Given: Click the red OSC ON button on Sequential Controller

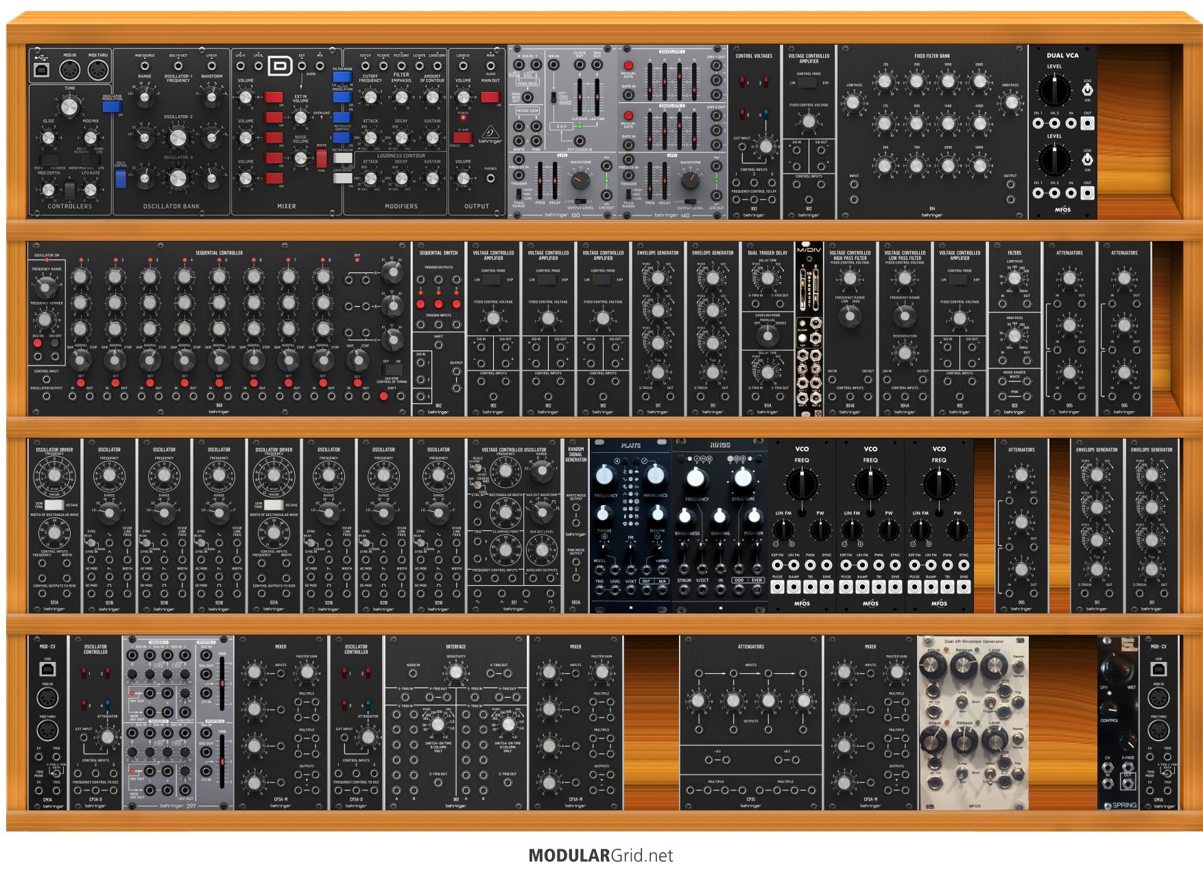Looking at the screenshot, I should pyautogui.click(x=38, y=343).
